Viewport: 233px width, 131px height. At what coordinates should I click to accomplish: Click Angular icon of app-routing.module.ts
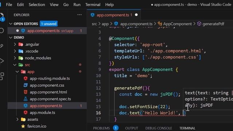[25, 79]
